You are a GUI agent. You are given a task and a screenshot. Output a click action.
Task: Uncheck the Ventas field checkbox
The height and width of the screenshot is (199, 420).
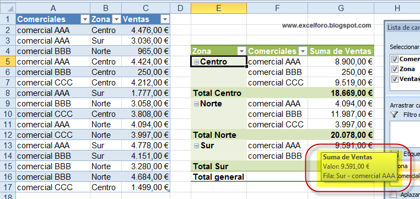[395, 79]
